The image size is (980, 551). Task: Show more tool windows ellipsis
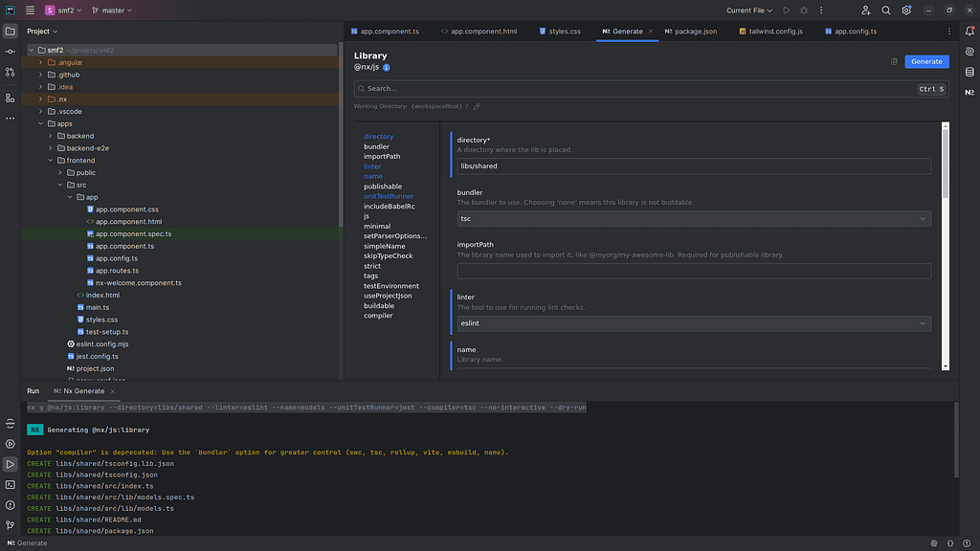coord(10,118)
